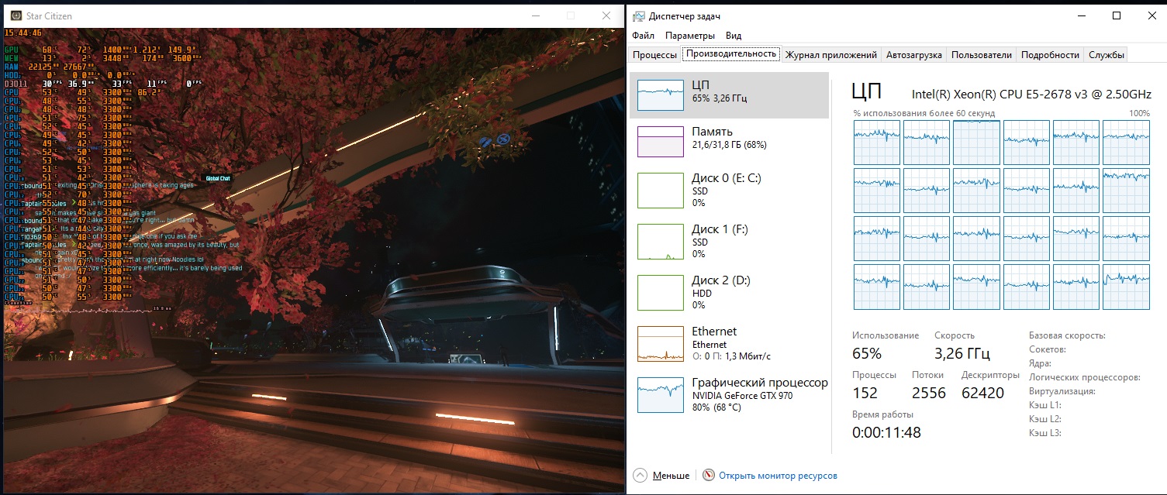Click the Процессы count 152
The width and height of the screenshot is (1167, 495).
click(865, 393)
